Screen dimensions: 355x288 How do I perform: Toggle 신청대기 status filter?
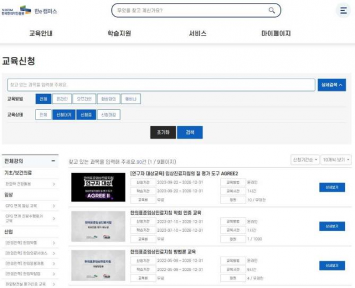point(62,115)
